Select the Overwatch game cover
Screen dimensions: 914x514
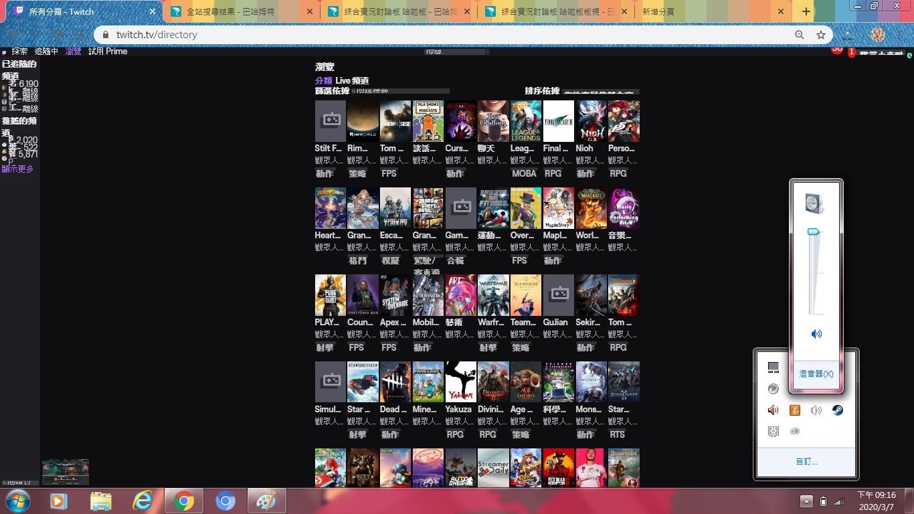[526, 208]
